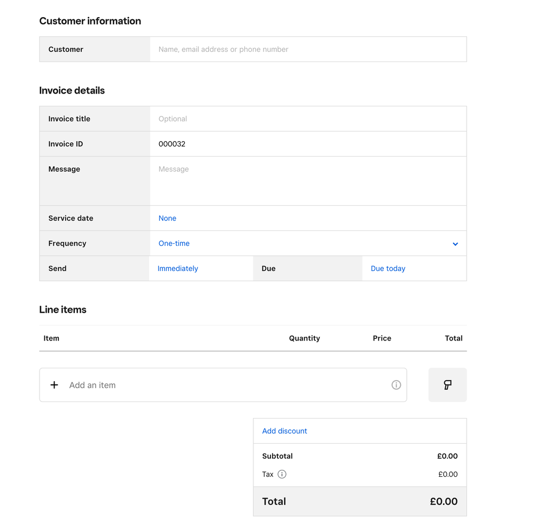Select the One-time frequency value
The image size is (534, 526).
pos(174,243)
